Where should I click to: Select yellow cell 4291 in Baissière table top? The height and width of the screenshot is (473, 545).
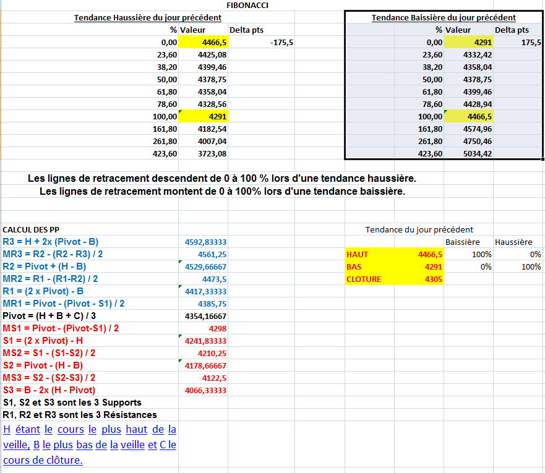point(468,43)
